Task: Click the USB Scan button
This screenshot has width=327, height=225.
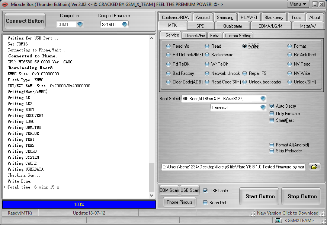Action: pyautogui.click(x=190, y=190)
